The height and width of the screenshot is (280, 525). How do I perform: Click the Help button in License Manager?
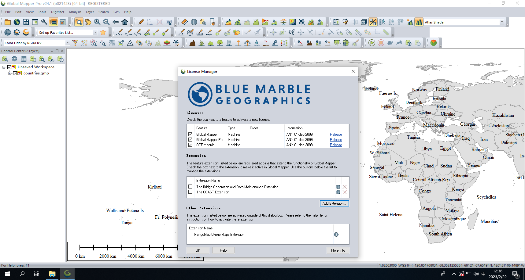point(223,250)
